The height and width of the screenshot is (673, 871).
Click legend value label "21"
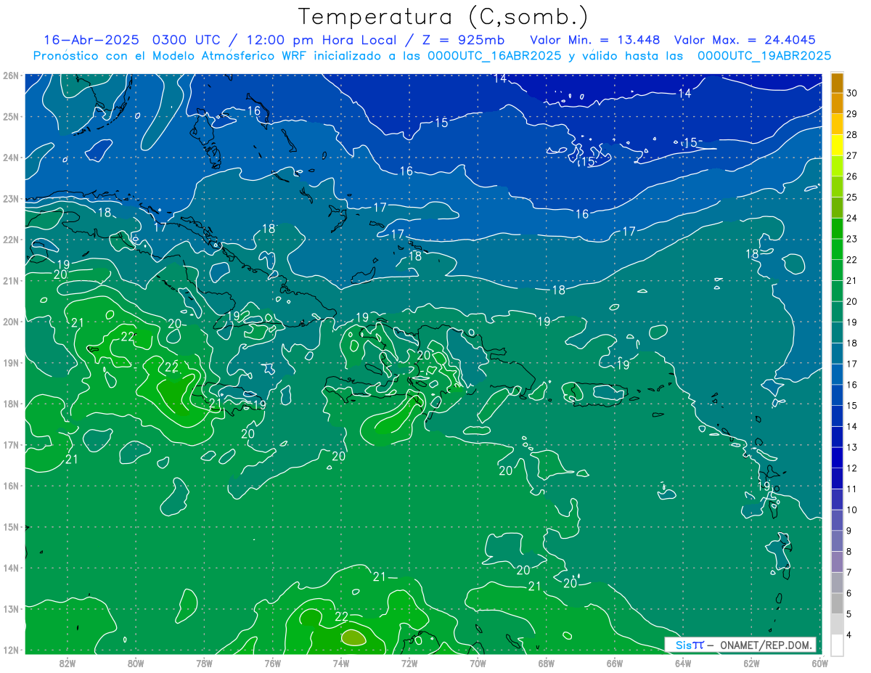point(852,281)
